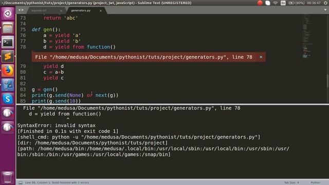
Task: Place cursor on line 83 'g = gen()'
Action: click(x=45, y=89)
